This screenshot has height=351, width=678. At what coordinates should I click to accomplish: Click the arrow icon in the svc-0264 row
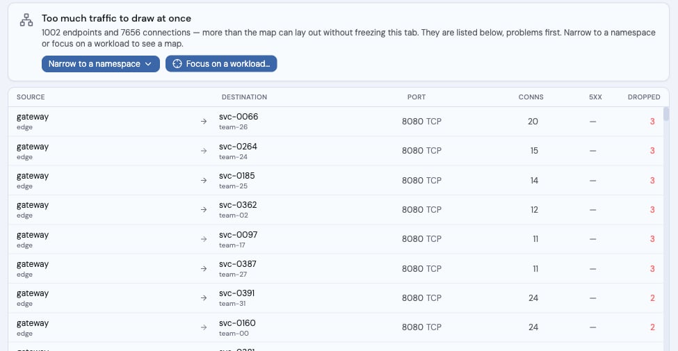[204, 151]
